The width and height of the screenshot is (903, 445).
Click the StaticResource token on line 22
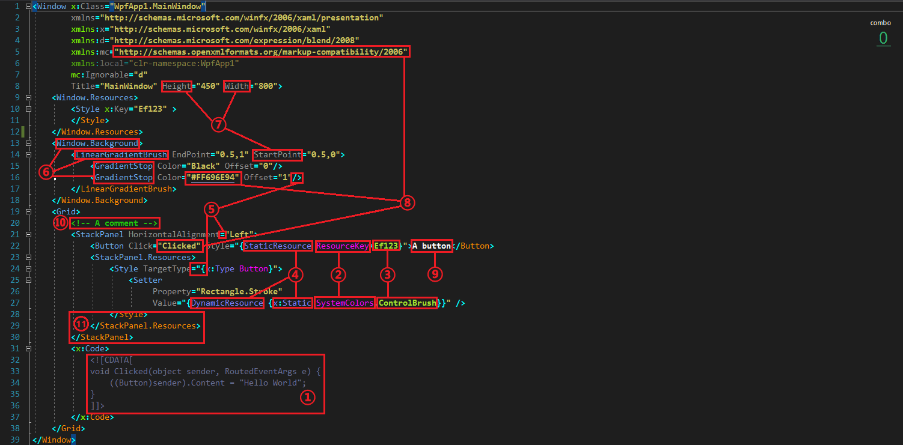[277, 246]
